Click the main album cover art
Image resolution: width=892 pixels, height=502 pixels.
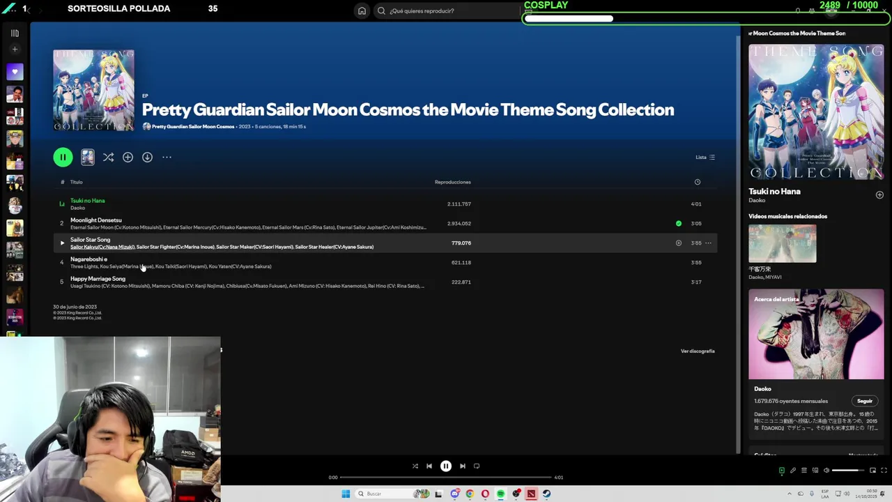point(93,90)
